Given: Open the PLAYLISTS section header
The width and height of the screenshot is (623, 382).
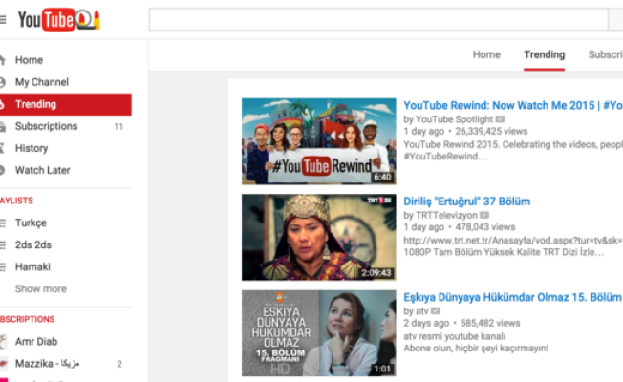Looking at the screenshot, I should click(x=16, y=201).
